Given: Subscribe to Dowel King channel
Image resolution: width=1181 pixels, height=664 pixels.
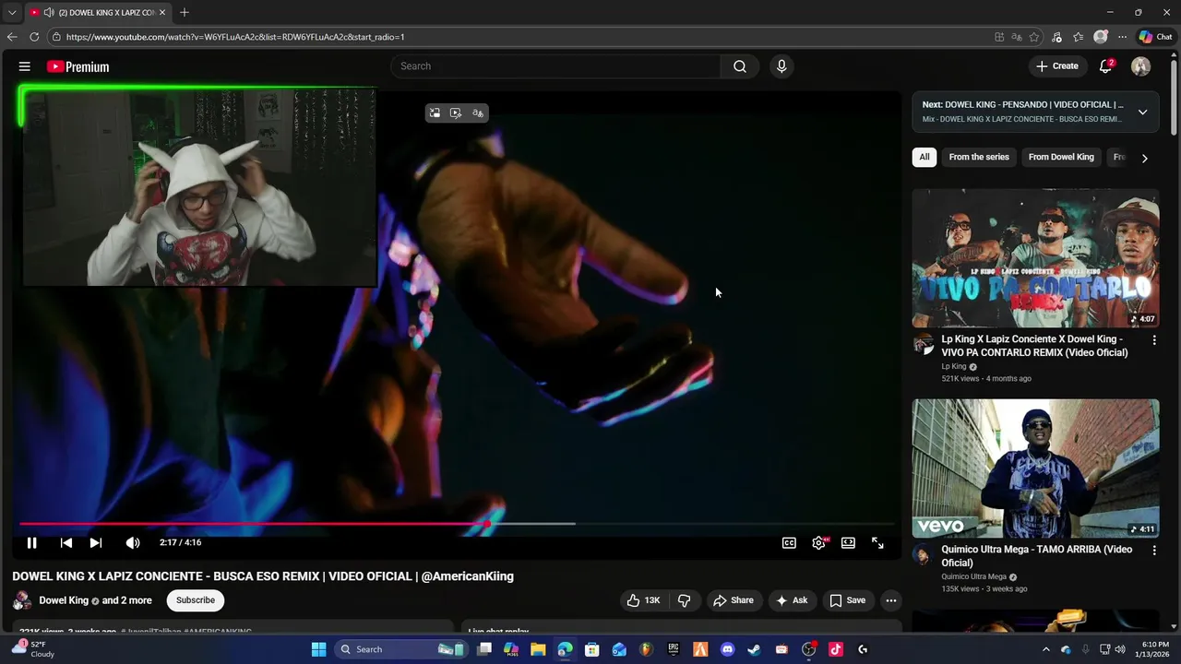Looking at the screenshot, I should coord(196,600).
